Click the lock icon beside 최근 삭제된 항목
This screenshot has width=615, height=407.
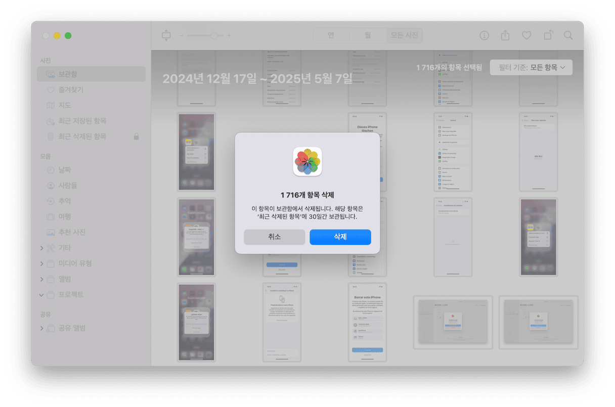coord(136,136)
